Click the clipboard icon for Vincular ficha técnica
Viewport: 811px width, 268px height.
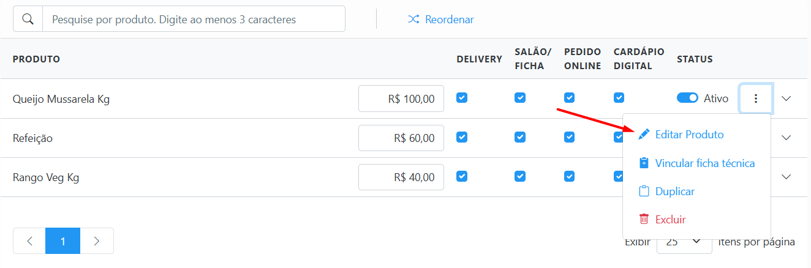point(644,163)
